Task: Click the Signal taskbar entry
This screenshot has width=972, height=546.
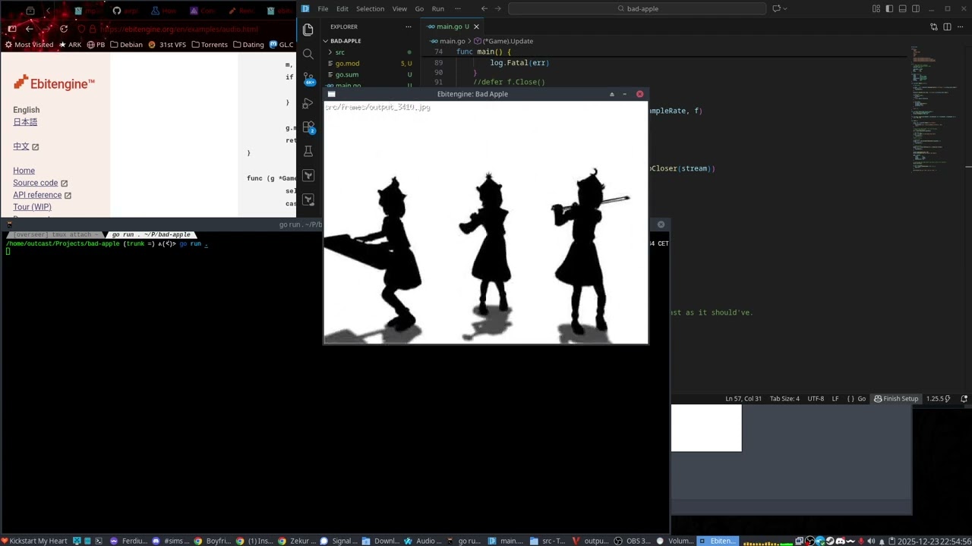Action: coord(339,541)
